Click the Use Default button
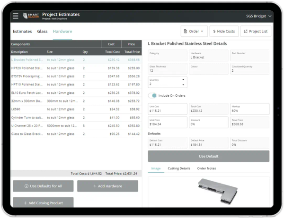This screenshot has width=284, height=218. [x=208, y=156]
